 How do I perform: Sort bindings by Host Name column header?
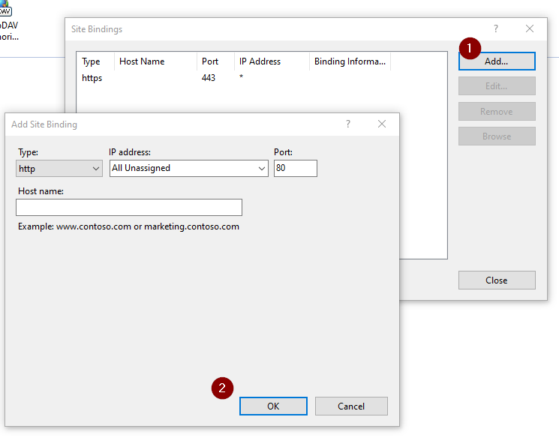156,61
